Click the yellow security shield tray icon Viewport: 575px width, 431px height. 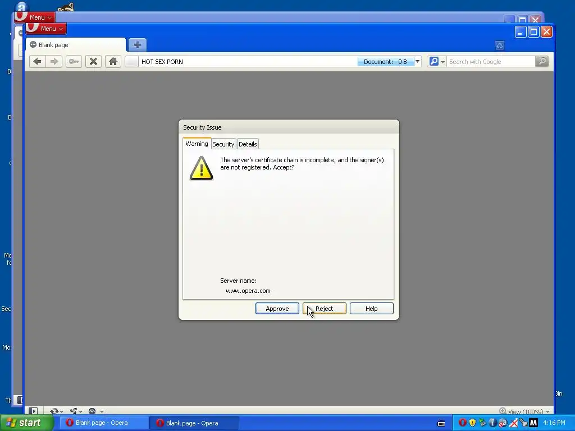click(x=472, y=423)
